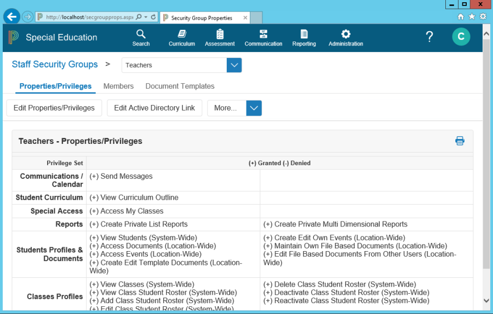Viewport: 493px width, 314px height.
Task: Open the Reporting document icon
Action: point(304,37)
